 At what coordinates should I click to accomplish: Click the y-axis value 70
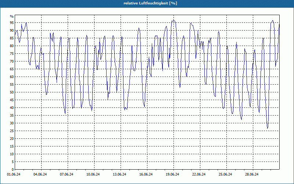tap(12, 61)
